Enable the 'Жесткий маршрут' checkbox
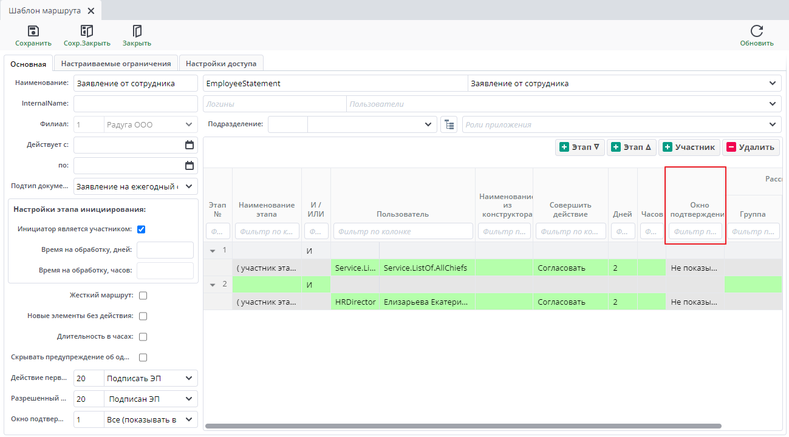This screenshot has height=437, width=789. click(143, 296)
